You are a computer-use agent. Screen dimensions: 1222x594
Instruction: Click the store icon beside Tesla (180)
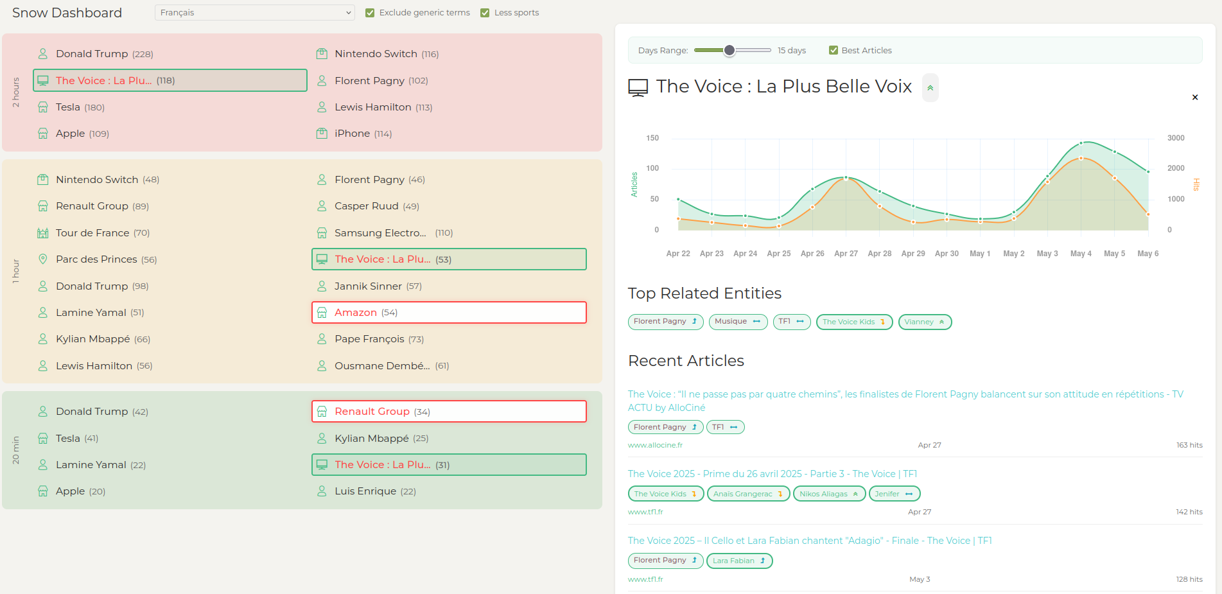(43, 107)
